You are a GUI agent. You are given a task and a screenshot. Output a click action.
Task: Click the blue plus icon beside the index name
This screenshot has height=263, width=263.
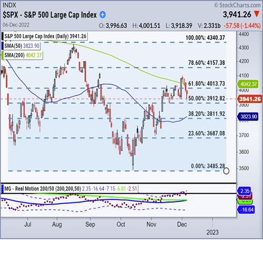click(103, 15)
